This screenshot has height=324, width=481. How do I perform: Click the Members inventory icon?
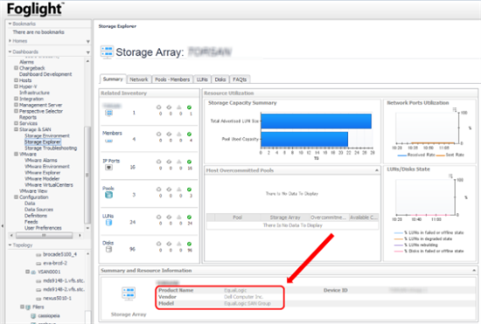pyautogui.click(x=109, y=141)
